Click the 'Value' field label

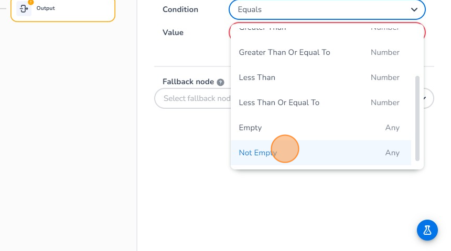(173, 32)
